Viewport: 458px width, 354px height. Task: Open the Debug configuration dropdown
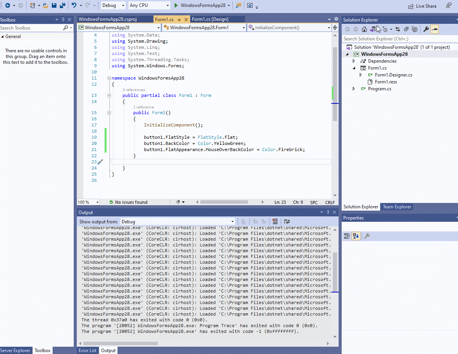(x=114, y=6)
